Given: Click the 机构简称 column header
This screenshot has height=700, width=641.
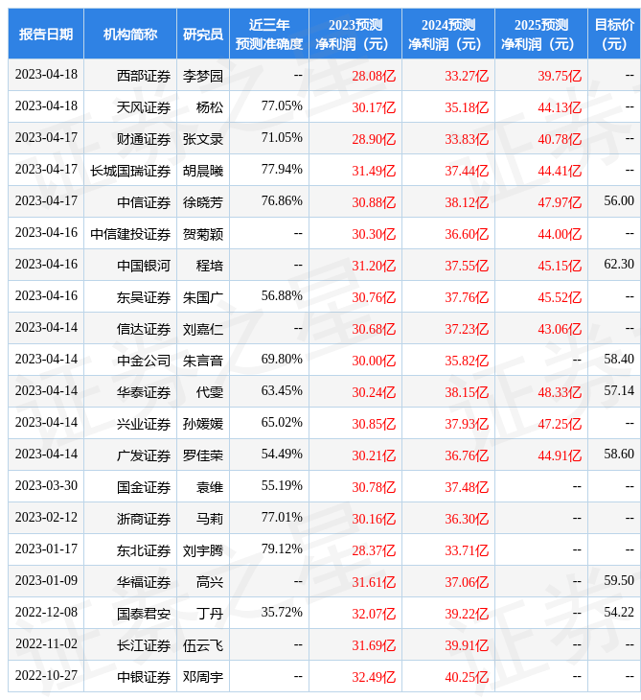Looking at the screenshot, I should [x=130, y=34].
